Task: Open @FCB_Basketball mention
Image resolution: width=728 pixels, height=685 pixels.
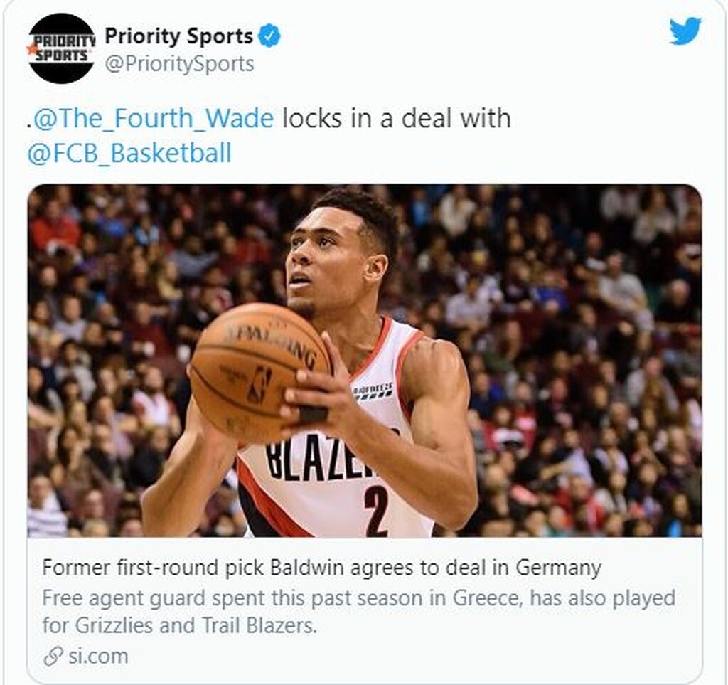Action: 129,153
